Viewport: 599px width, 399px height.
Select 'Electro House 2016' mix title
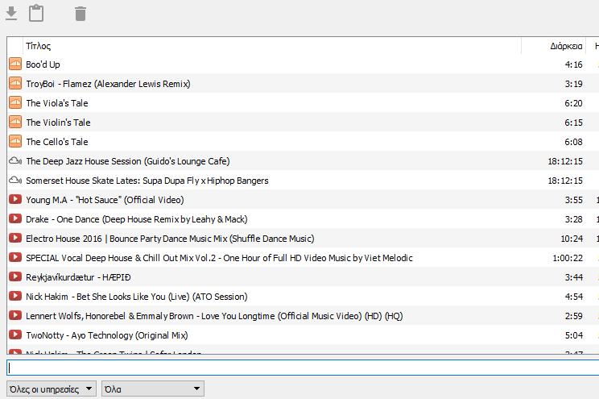click(170, 239)
